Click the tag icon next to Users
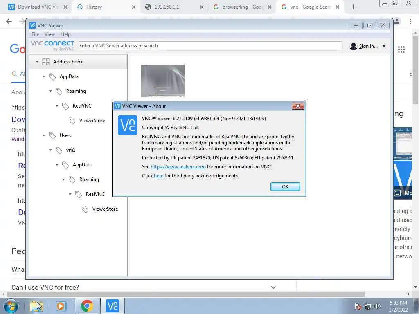Screen dimensions: 419x314 52,136
